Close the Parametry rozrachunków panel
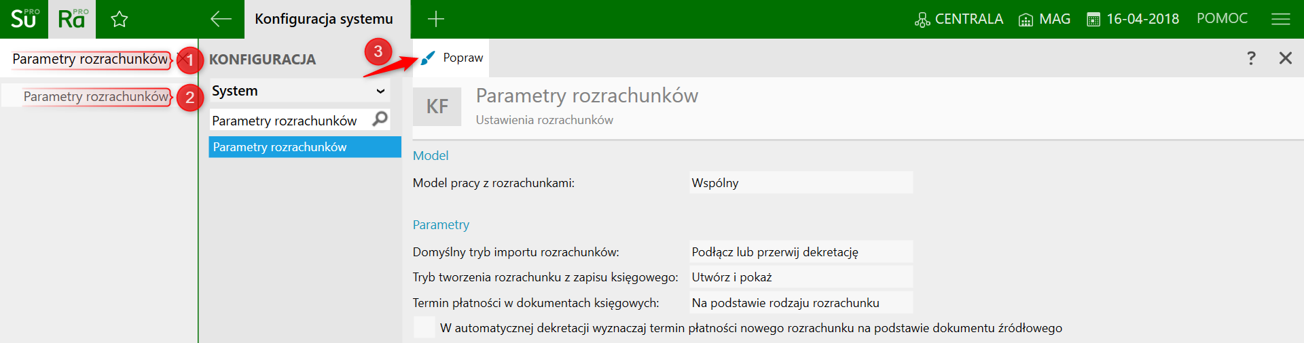This screenshot has height=343, width=1304. click(x=1285, y=58)
